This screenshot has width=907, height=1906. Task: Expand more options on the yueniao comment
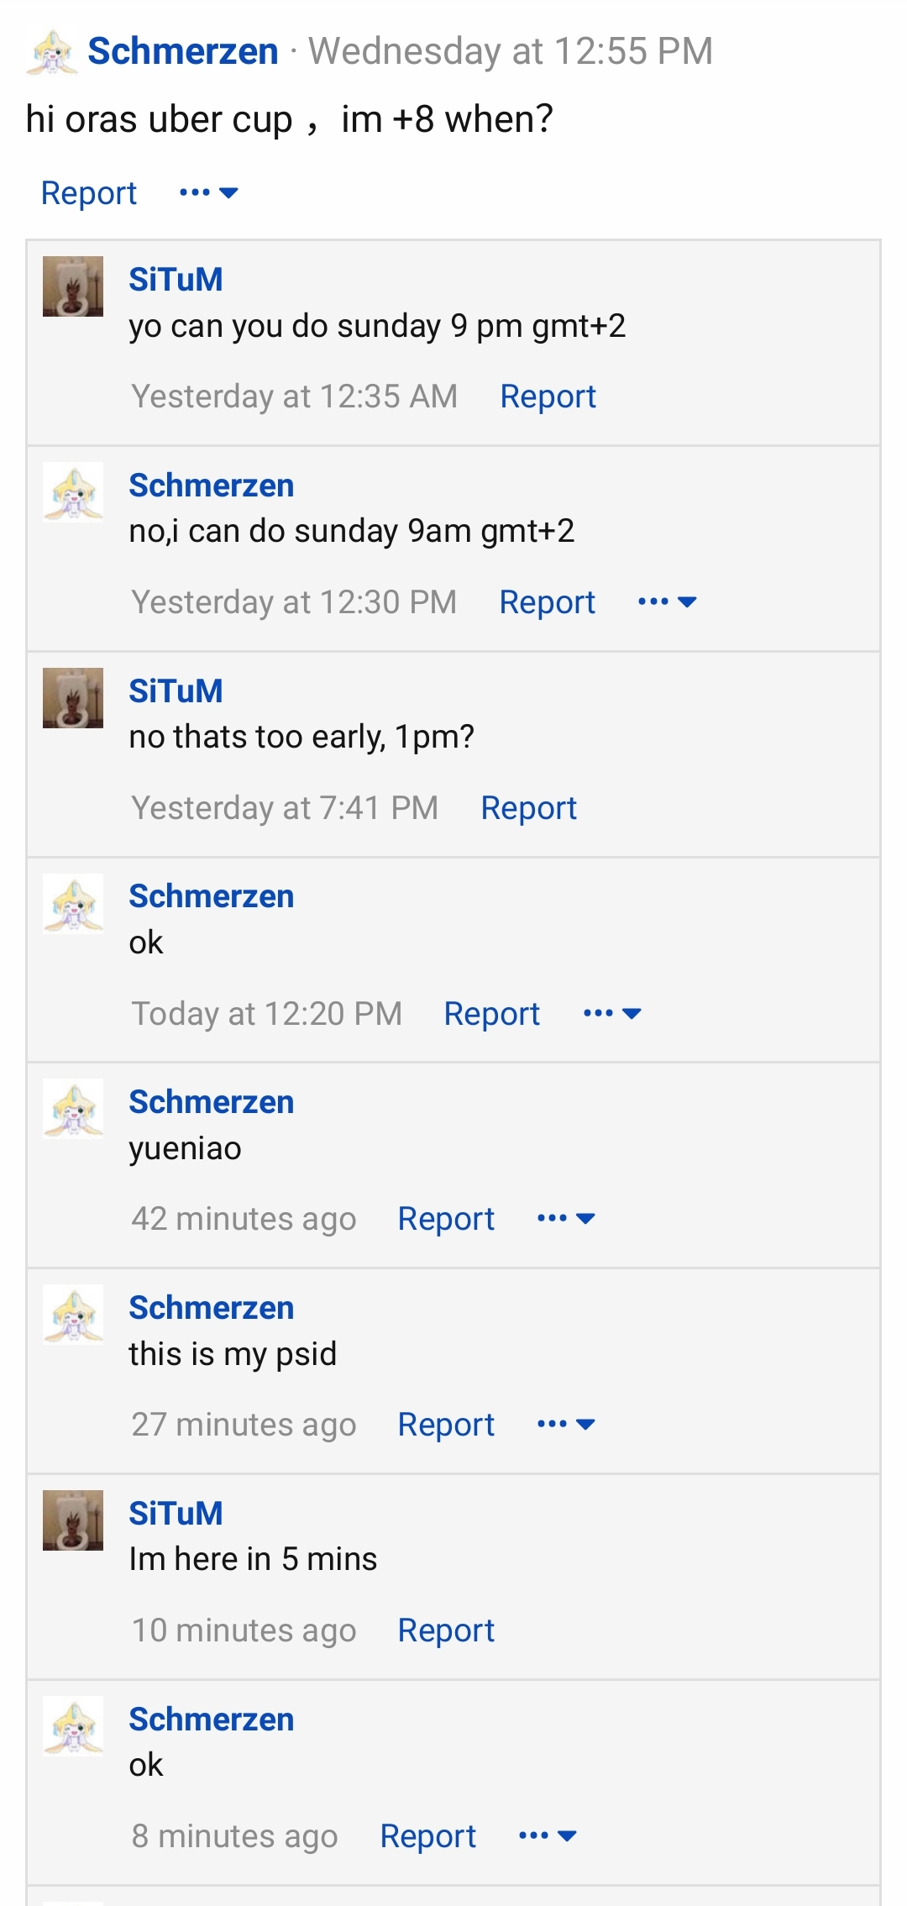[x=567, y=1219]
